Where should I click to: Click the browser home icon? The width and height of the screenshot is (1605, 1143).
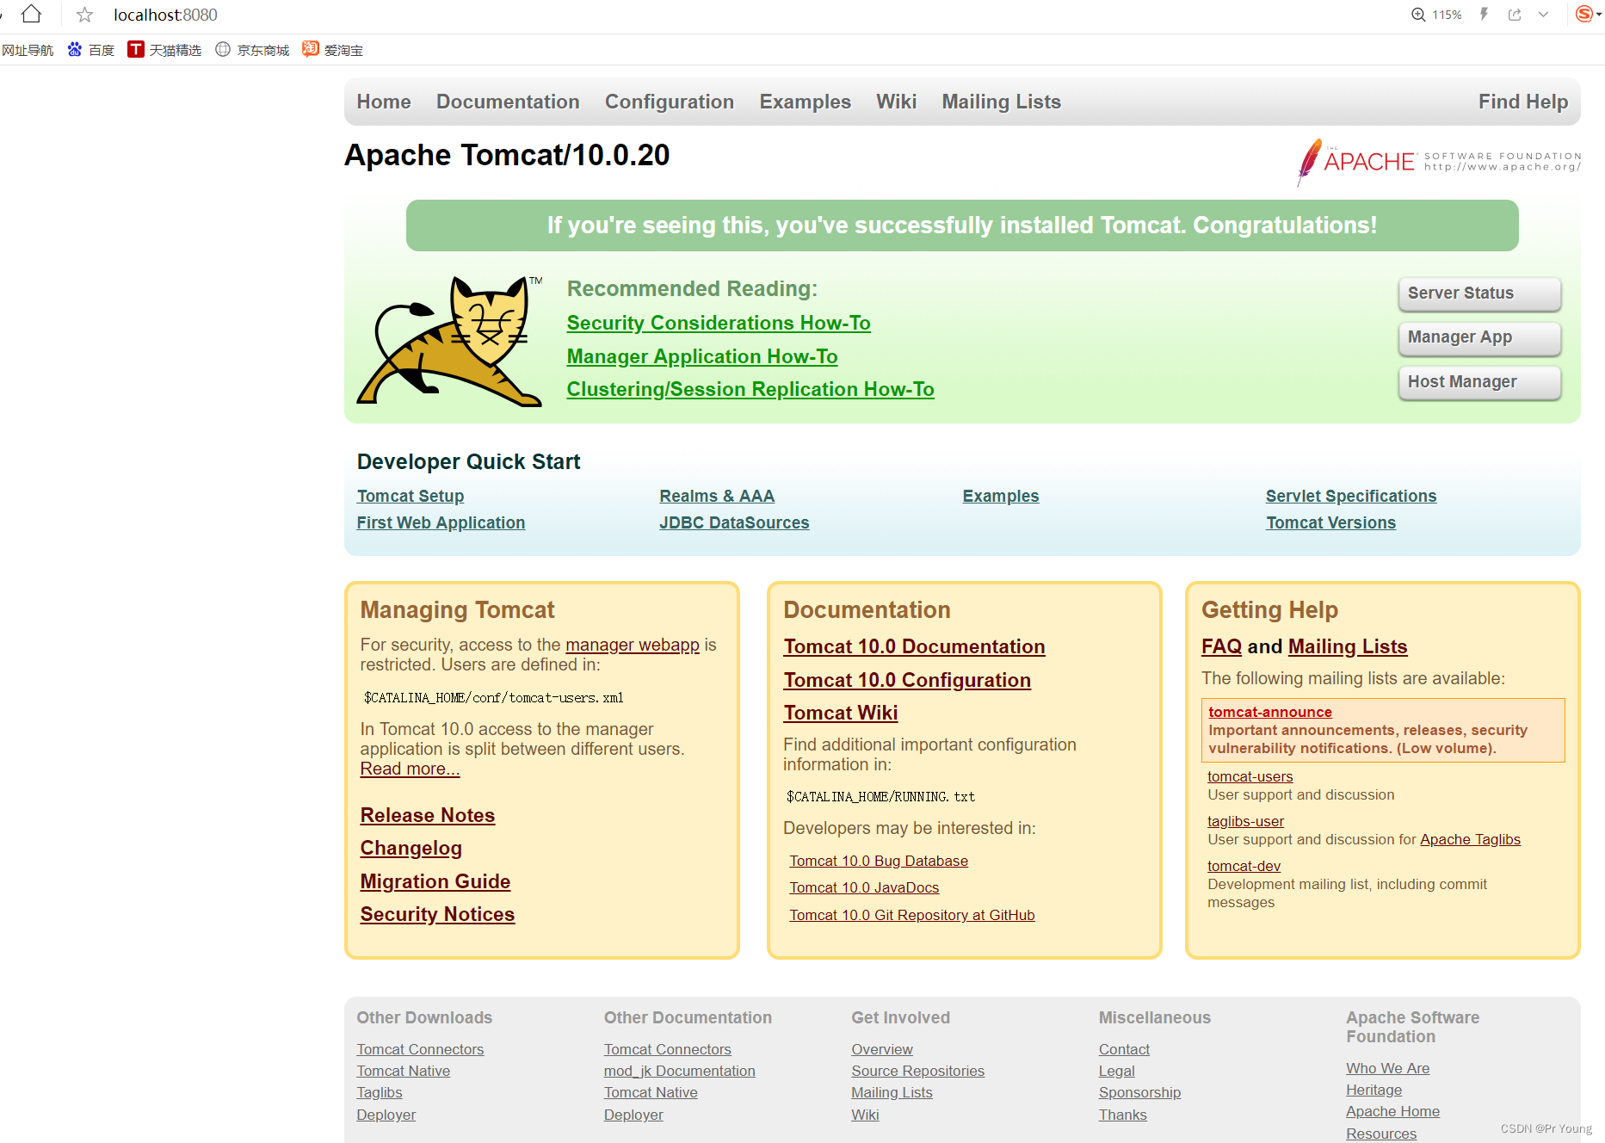31,14
